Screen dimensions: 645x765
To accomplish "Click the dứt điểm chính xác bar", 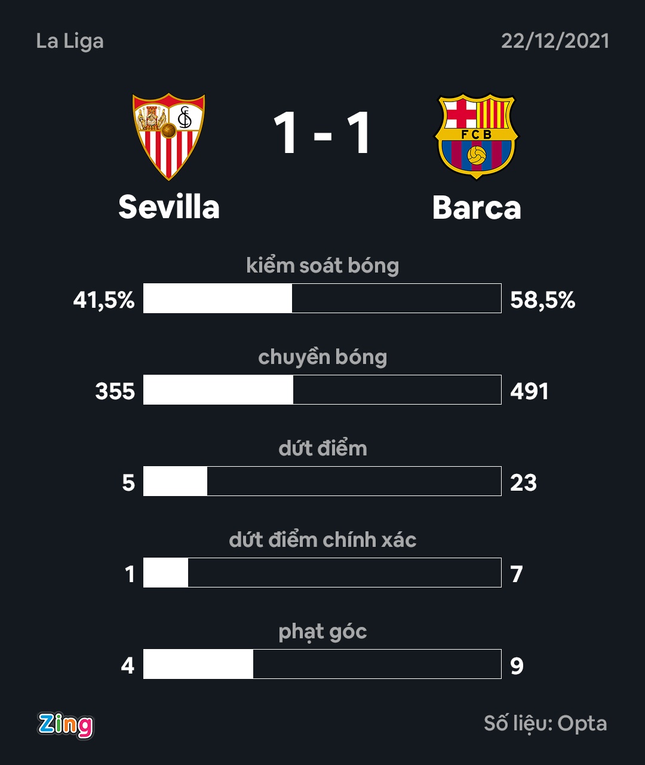I will 322,573.
